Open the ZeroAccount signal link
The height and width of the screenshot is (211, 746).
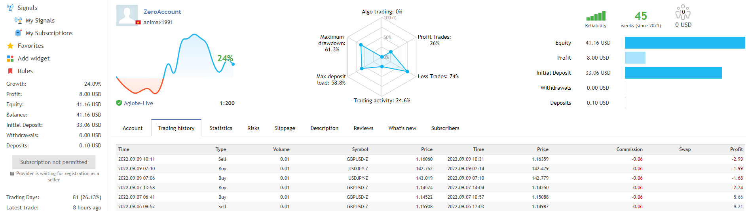(x=162, y=12)
